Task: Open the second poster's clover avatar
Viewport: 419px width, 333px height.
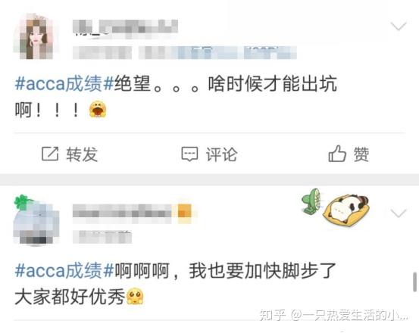Action: coord(36,220)
